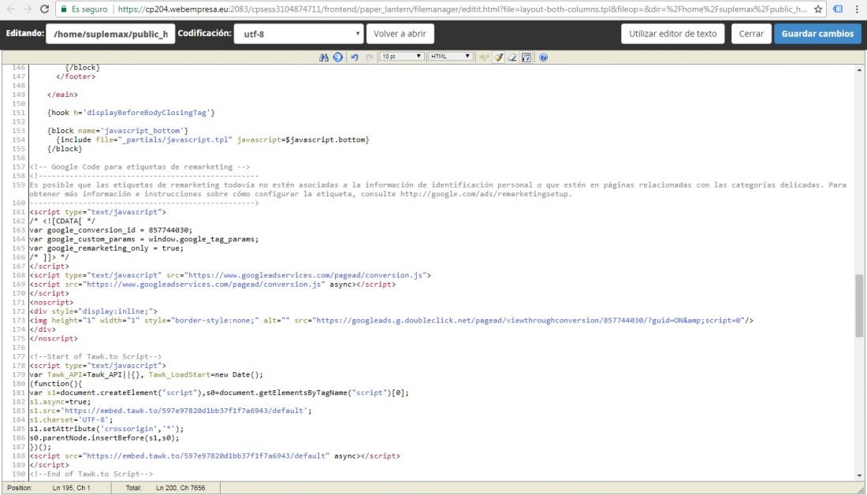Click the 's1.setAttribute('crossorigin','*');' line
The image size is (867, 495).
pyautogui.click(x=106, y=429)
